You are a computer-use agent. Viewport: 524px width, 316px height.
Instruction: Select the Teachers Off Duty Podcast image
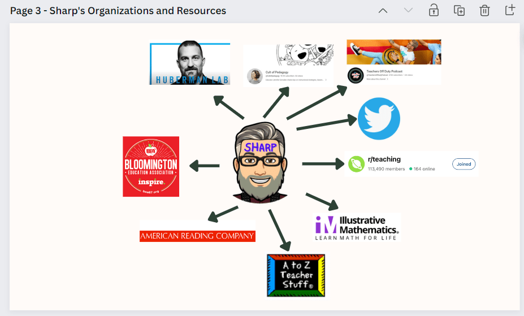(393, 62)
